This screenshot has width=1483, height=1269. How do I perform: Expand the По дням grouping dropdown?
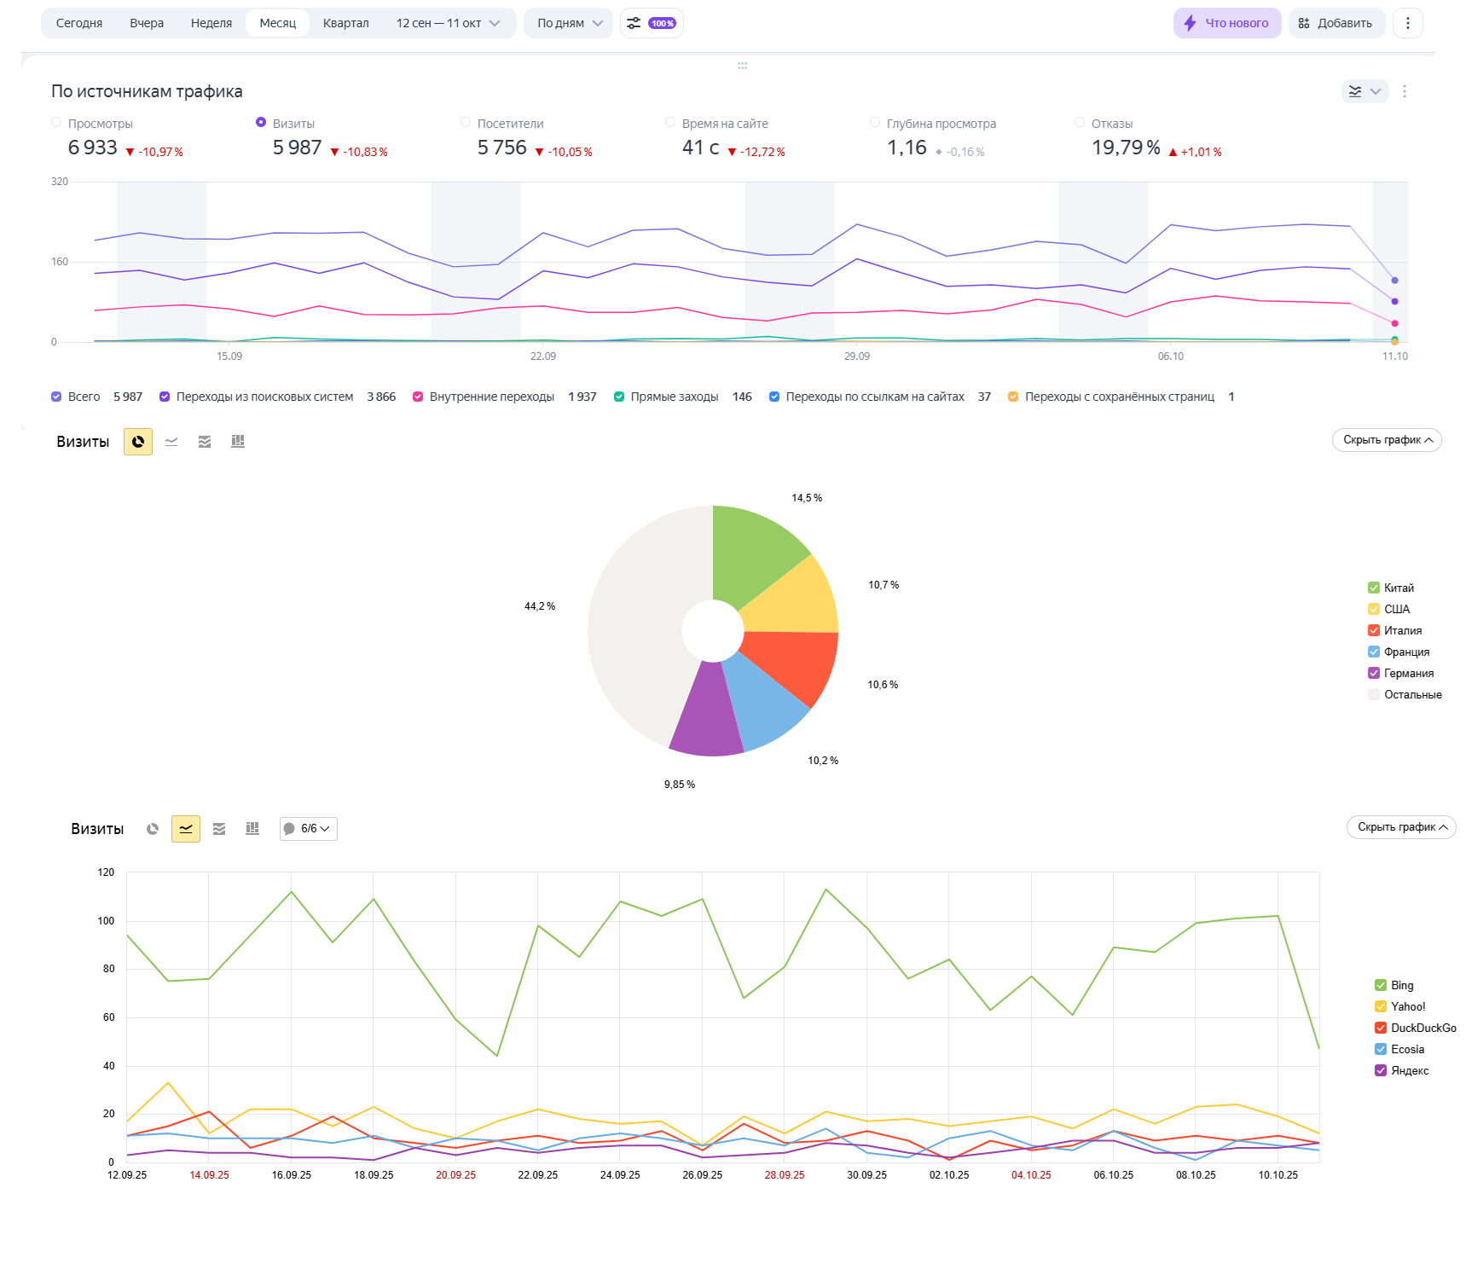coord(569,23)
